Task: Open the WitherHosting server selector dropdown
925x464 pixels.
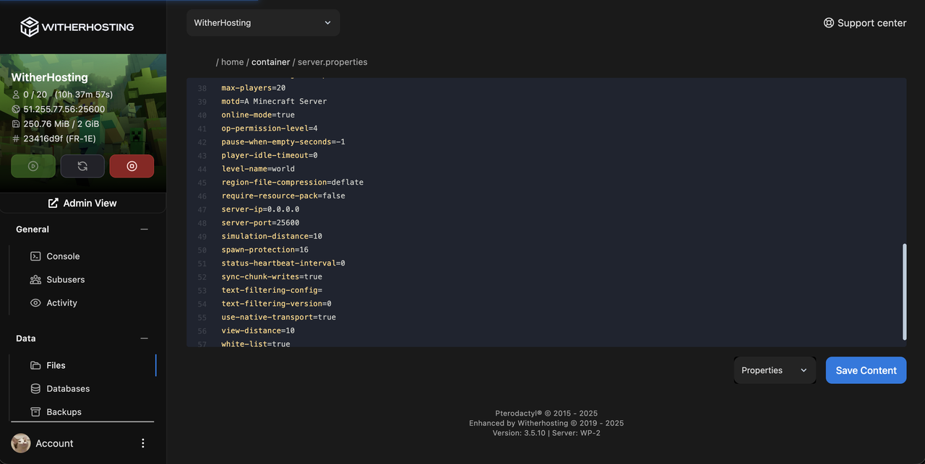Action: 263,22
